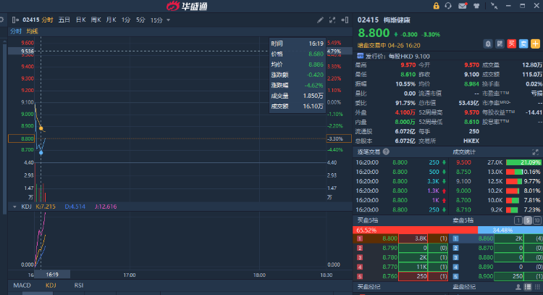This screenshot has height=295, width=543.
Task: Click the lock screen padlock icon
Action: [x=437, y=6]
